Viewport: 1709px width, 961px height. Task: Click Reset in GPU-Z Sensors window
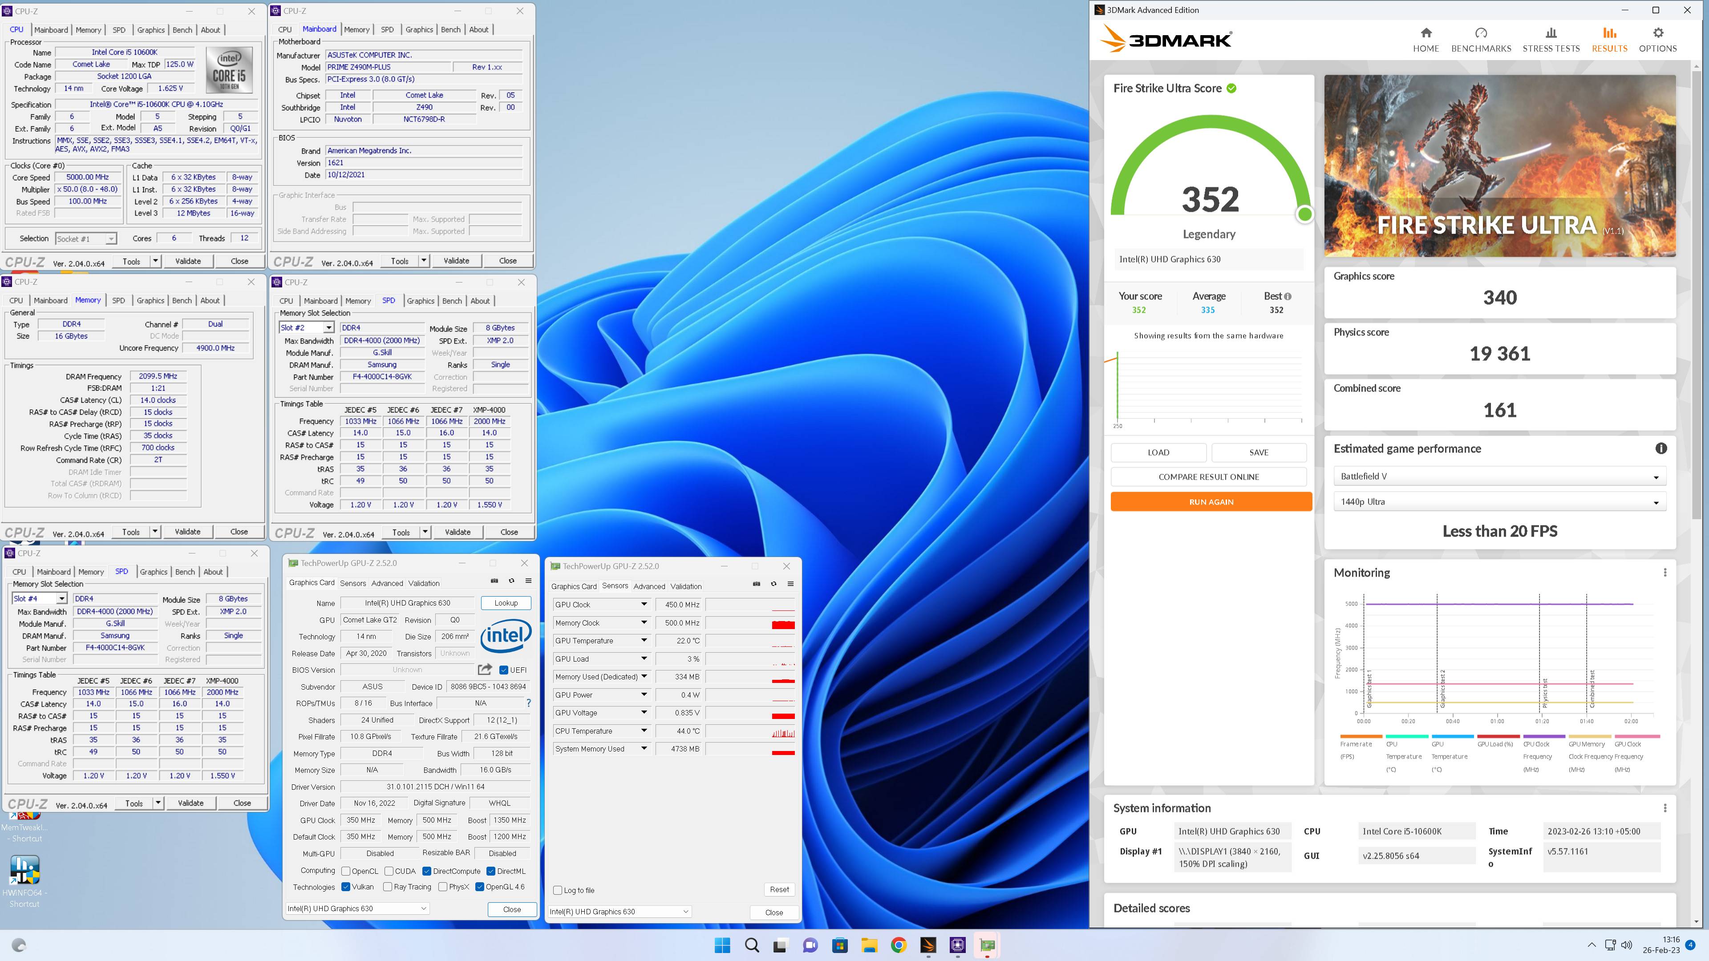[779, 889]
